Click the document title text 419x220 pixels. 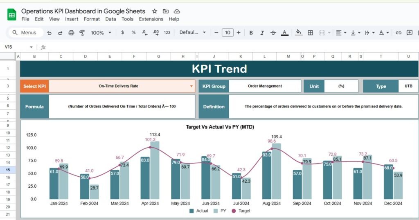coord(83,11)
